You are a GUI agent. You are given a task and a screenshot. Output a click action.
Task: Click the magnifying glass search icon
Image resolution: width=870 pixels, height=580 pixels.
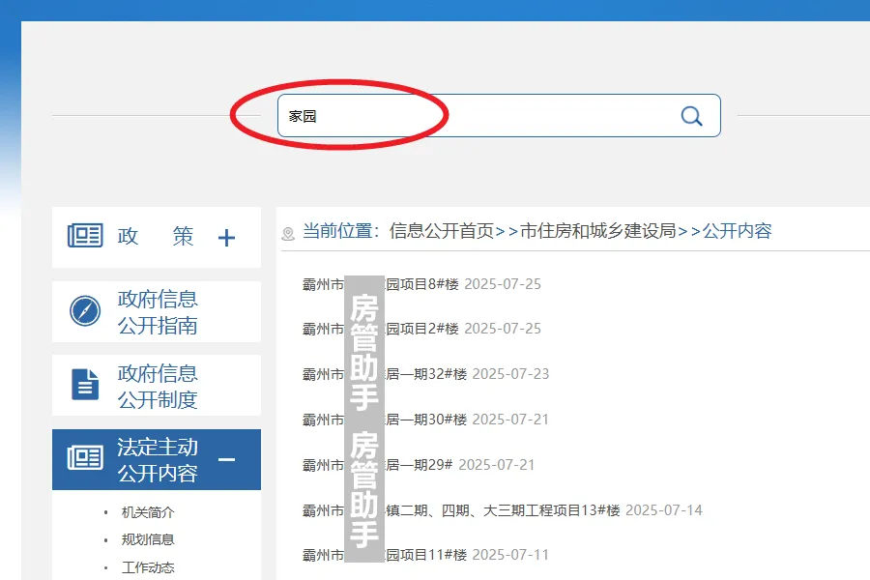click(691, 115)
